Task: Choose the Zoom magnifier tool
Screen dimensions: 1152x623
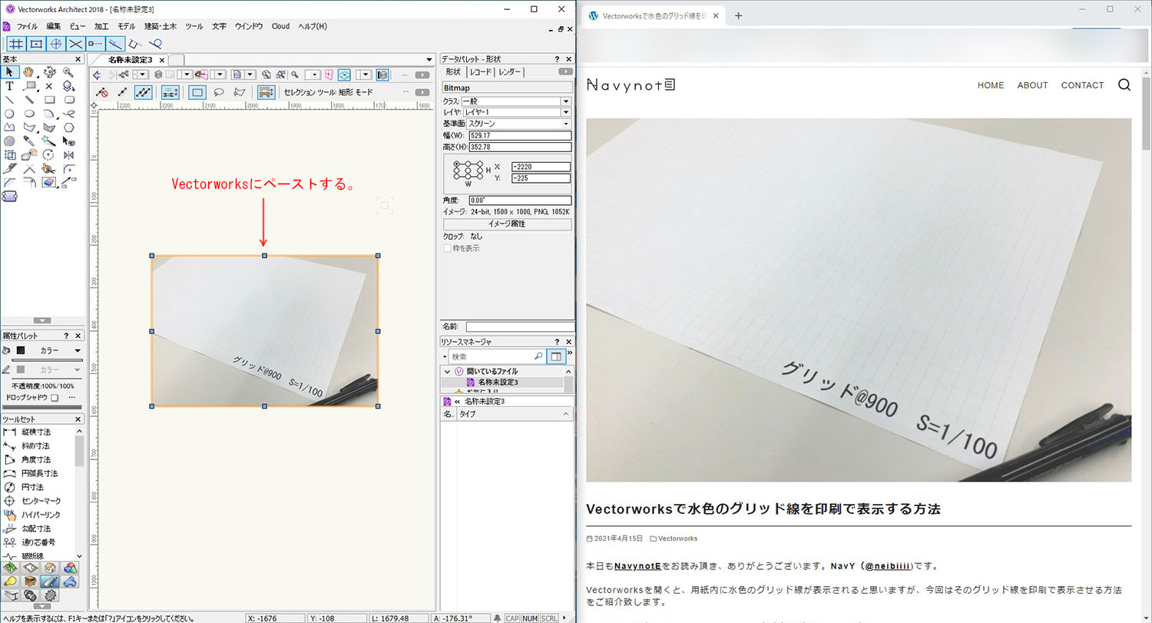Action: tap(69, 72)
